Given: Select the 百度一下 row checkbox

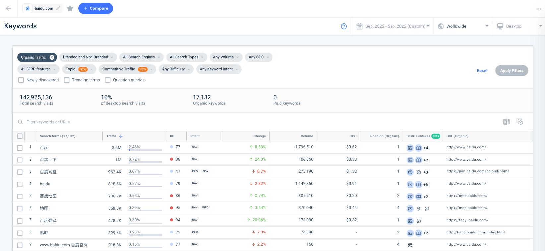Looking at the screenshot, I should [20, 160].
